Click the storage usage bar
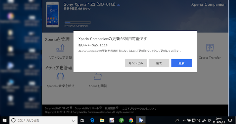236x124 pixels. (77, 22)
